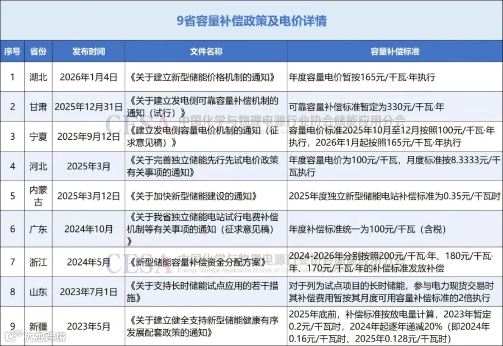Select date cell 2025年3月 for 河北
Viewport: 503px width, 346px height.
click(88, 166)
